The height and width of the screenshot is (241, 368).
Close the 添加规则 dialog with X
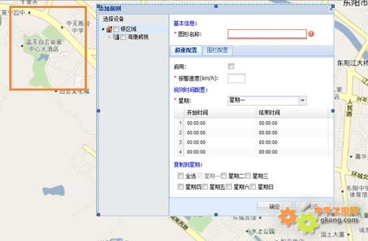pyautogui.click(x=331, y=9)
